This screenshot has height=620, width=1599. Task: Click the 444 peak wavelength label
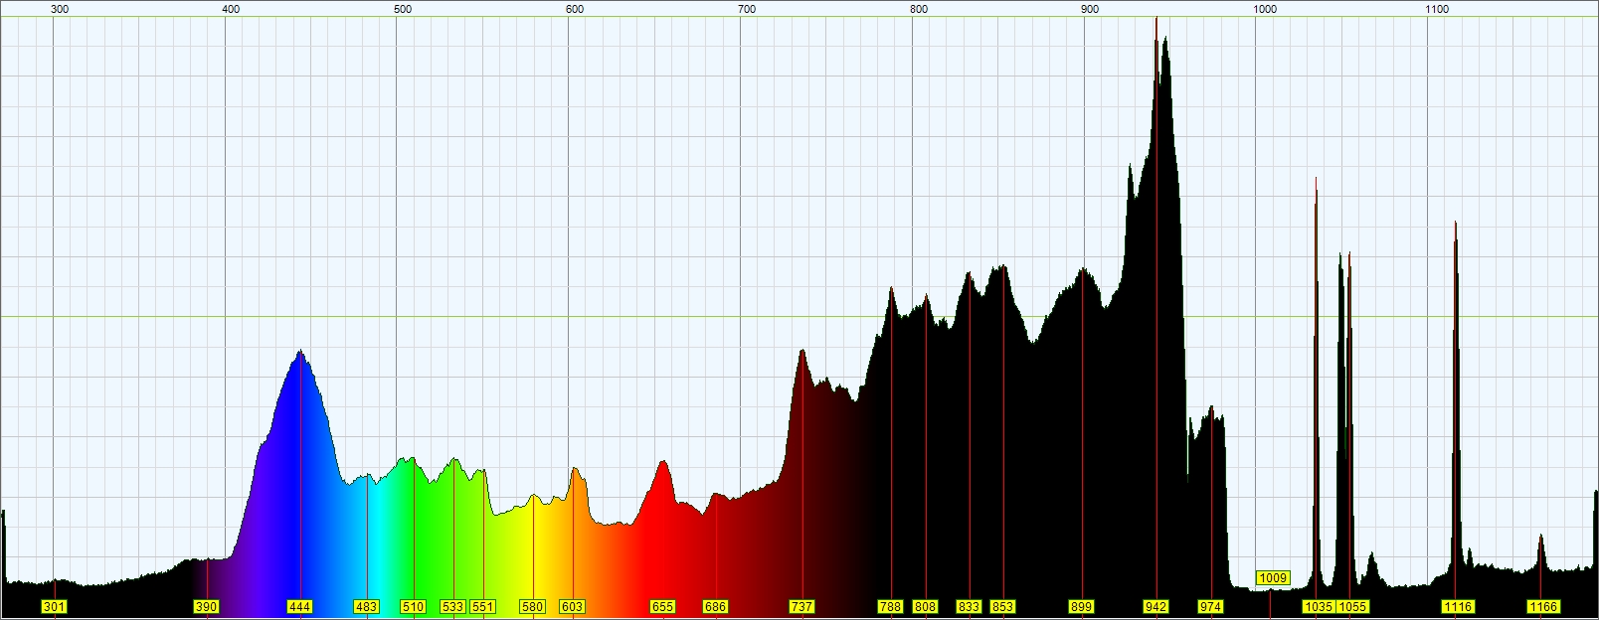tap(299, 606)
